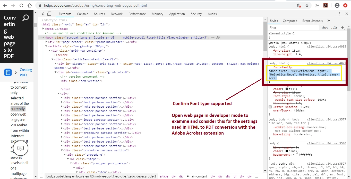Open the Application tab
Screen dimensions: 351x179
177,14
